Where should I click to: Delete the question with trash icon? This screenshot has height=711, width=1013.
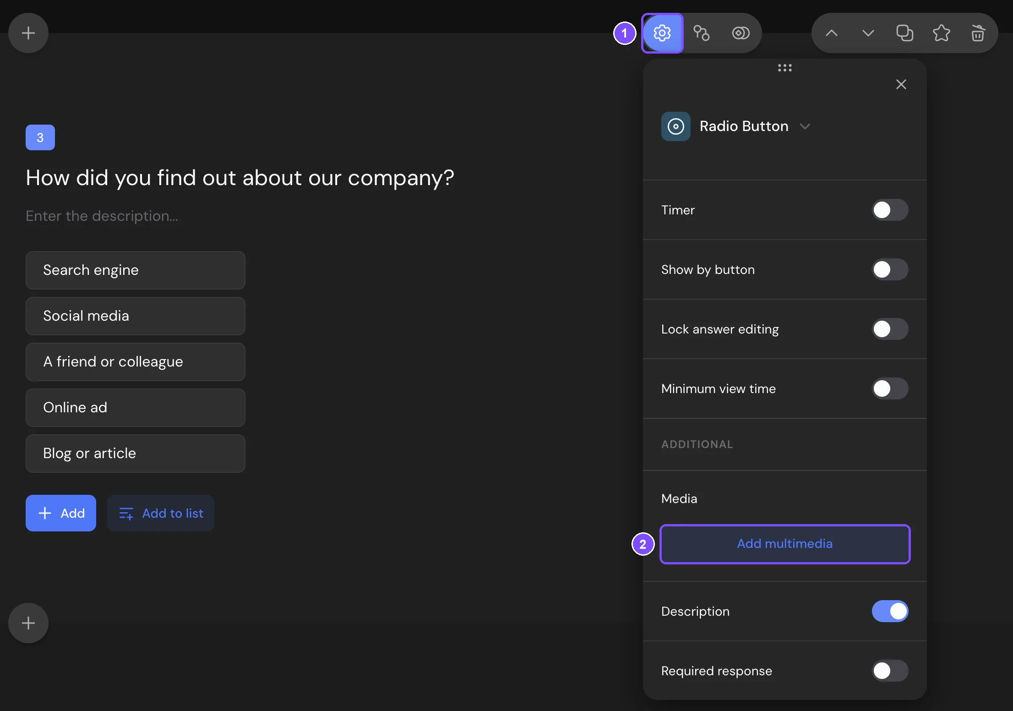click(x=978, y=33)
